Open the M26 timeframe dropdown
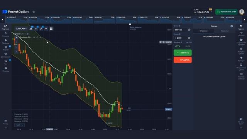This screenshot has width=247, height=139. pos(20,125)
